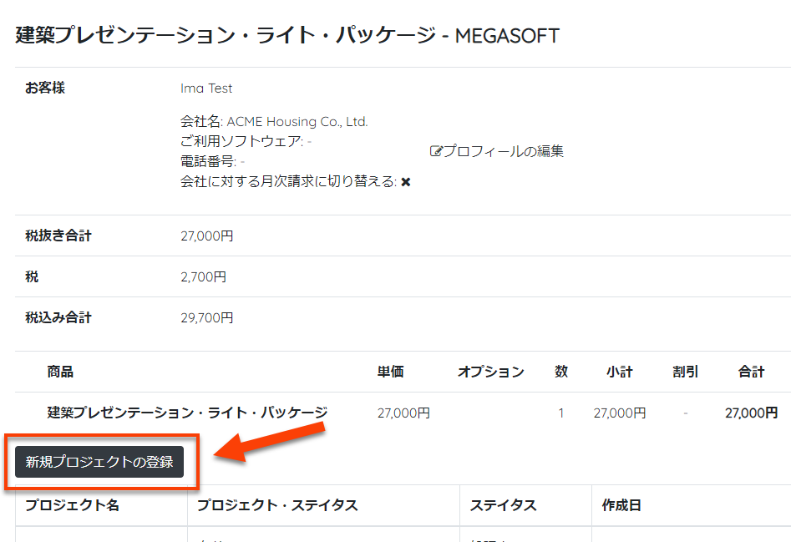Viewport: 791px width, 542px height.
Task: Click the company name ACME Housing Co., Ltd.
Action: pos(297,122)
